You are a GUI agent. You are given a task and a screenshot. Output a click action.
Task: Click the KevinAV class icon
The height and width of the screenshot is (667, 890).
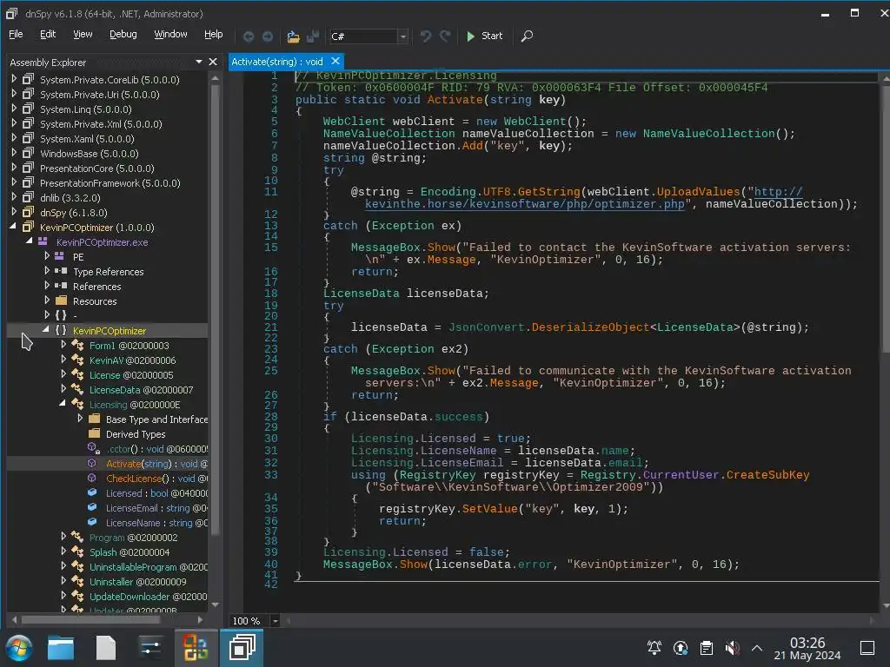pyautogui.click(x=77, y=360)
